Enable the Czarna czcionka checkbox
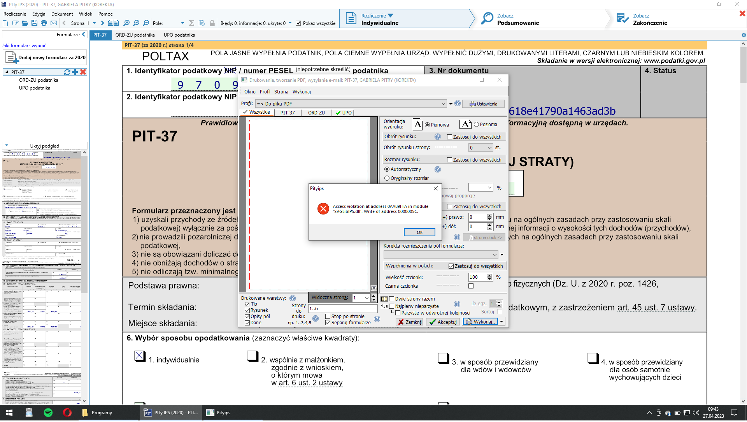This screenshot has height=422, width=747. point(471,287)
